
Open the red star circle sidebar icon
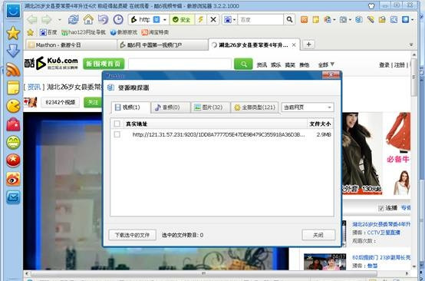click(x=13, y=160)
